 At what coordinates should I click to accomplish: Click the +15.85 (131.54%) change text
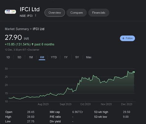point(18,45)
